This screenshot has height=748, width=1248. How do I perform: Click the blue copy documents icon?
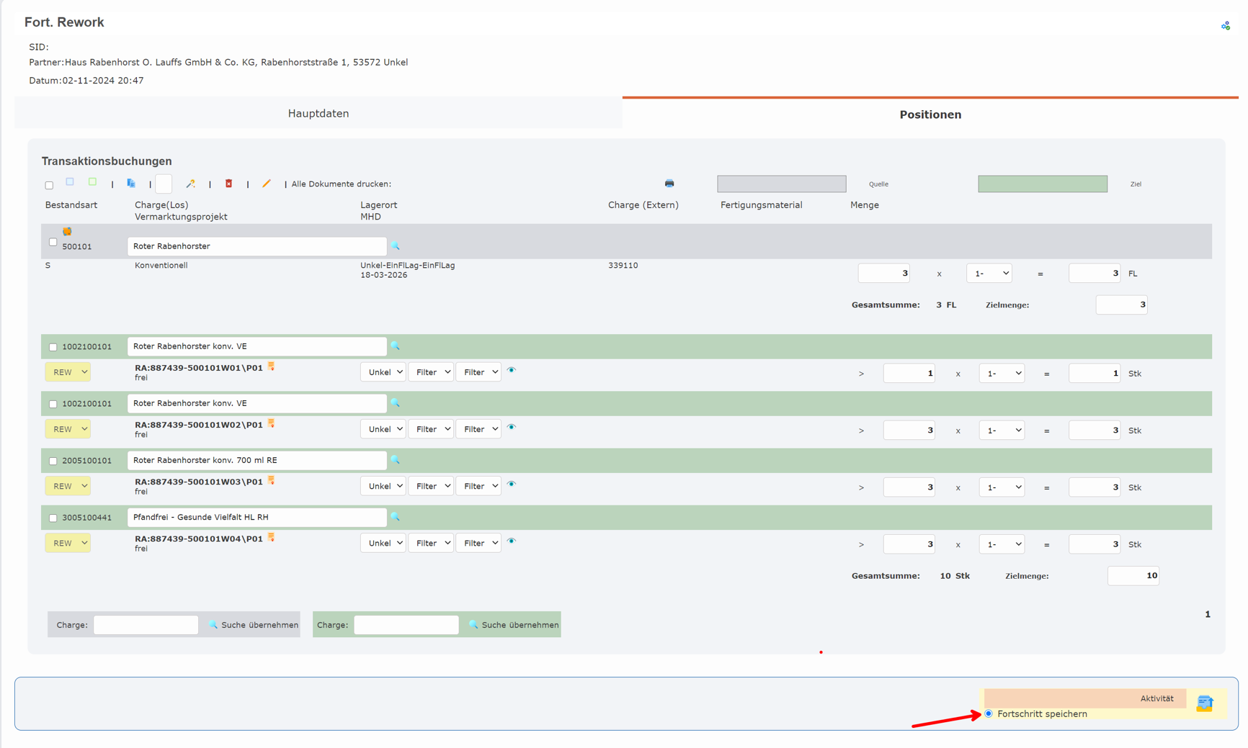coord(131,184)
